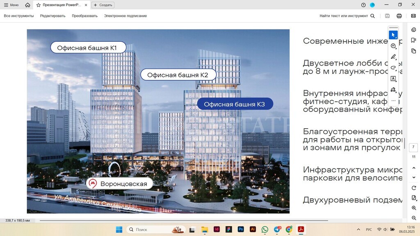Select the arrow selection tool
This screenshot has height=236, width=420.
393,35
